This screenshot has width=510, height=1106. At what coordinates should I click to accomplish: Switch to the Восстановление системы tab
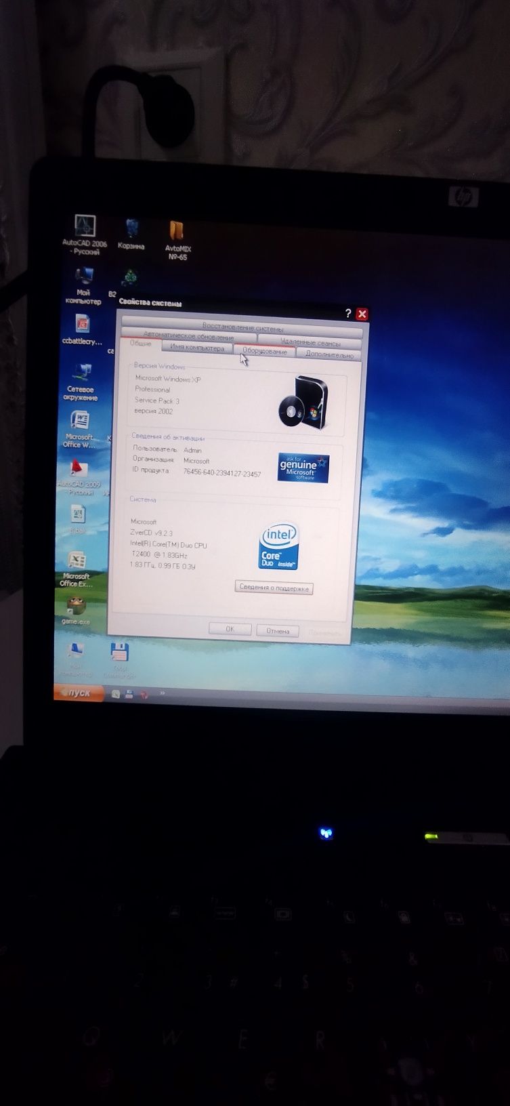click(242, 328)
